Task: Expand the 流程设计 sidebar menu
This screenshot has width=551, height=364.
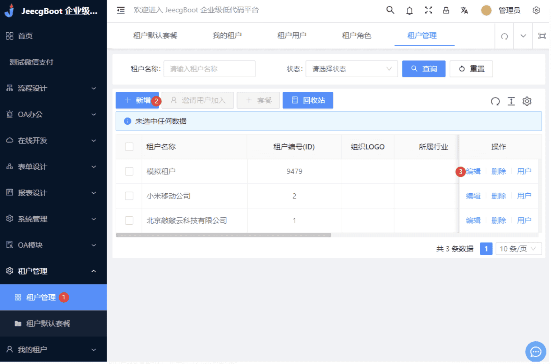Action: tap(53, 88)
